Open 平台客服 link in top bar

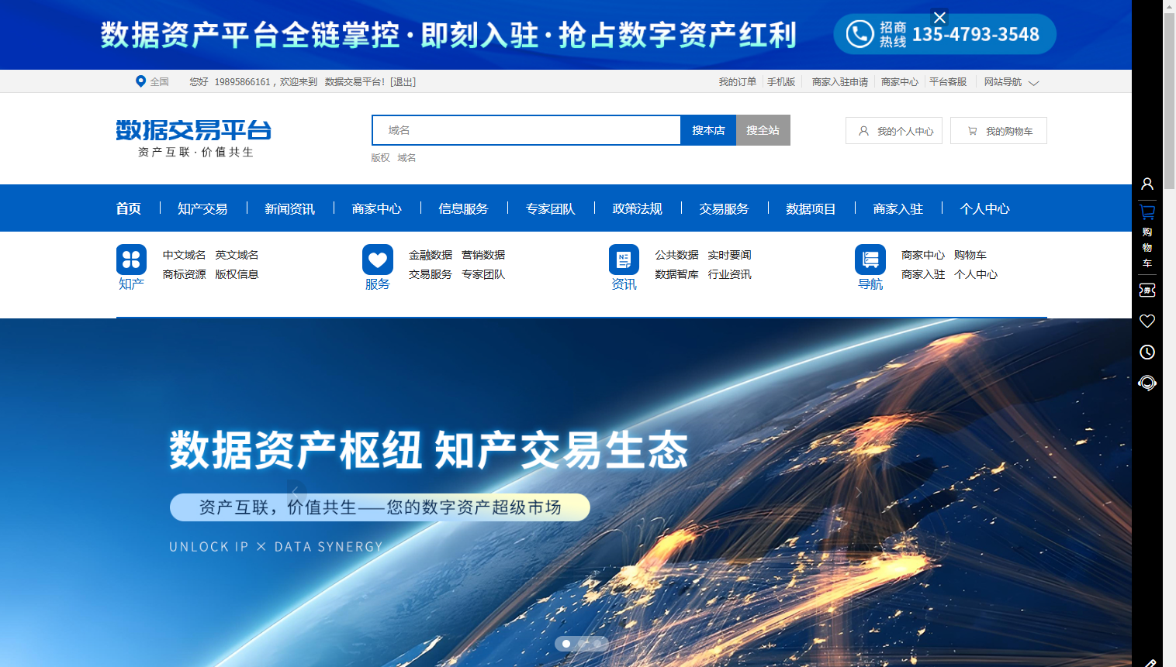pyautogui.click(x=948, y=82)
